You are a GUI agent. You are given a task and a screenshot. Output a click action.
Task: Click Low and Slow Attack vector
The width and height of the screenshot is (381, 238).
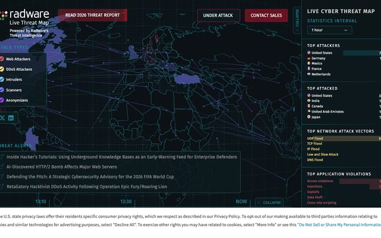pos(323,155)
